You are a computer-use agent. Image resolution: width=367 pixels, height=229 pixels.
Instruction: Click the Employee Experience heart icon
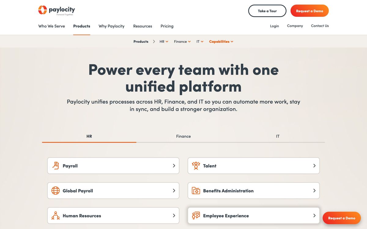[x=196, y=216]
